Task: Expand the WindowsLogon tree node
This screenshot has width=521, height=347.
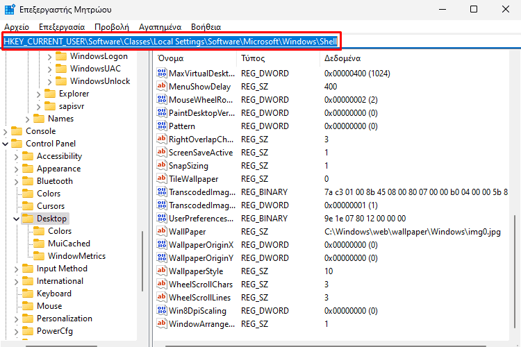Action: [x=49, y=57]
